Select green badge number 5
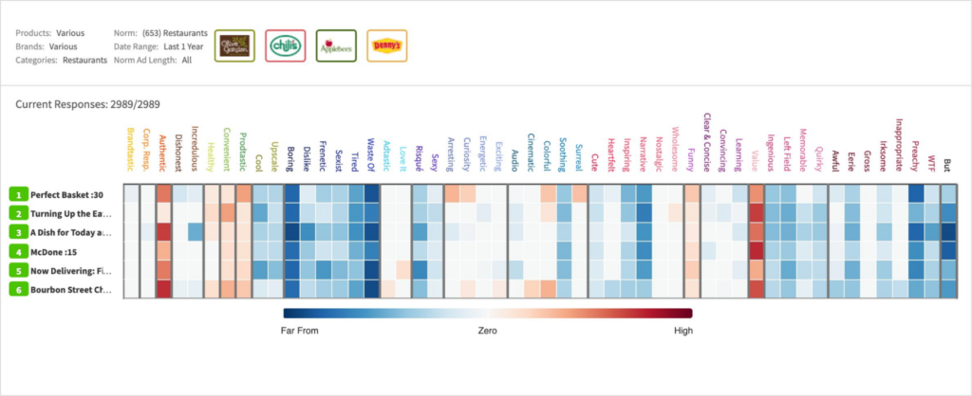This screenshot has height=396, width=972. coord(18,270)
